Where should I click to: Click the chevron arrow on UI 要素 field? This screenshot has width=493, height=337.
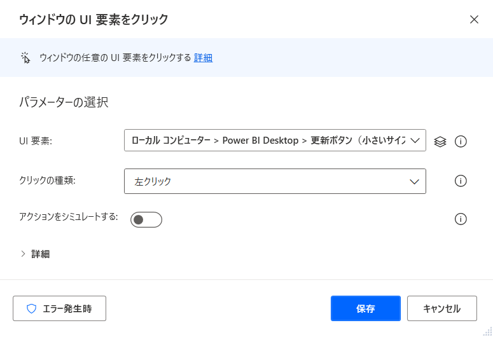pos(416,141)
